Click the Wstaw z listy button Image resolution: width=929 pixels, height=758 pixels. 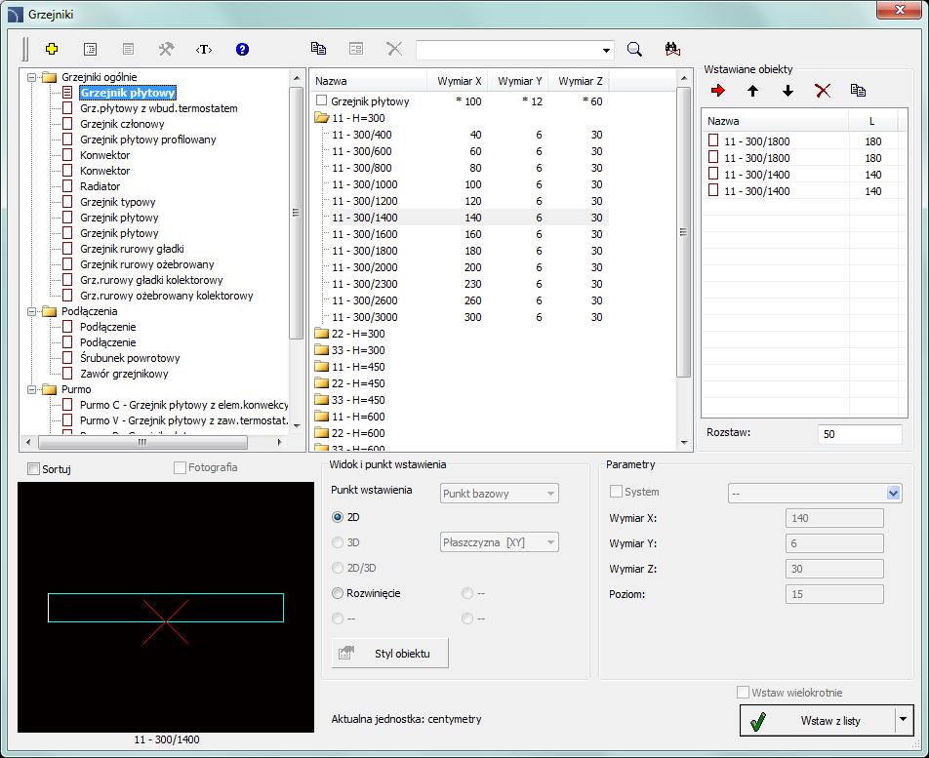[818, 720]
